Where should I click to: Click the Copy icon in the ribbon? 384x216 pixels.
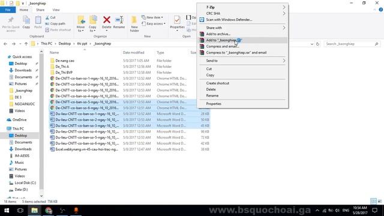pos(26,23)
